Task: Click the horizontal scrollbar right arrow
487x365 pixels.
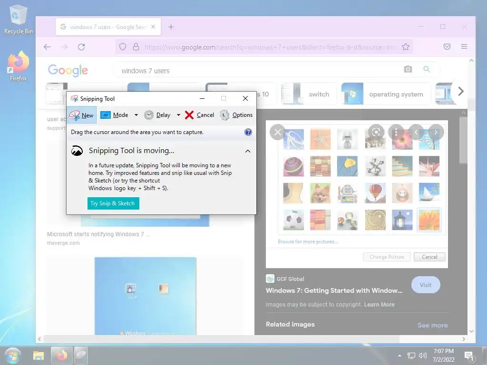Action: pyautogui.click(x=464, y=339)
